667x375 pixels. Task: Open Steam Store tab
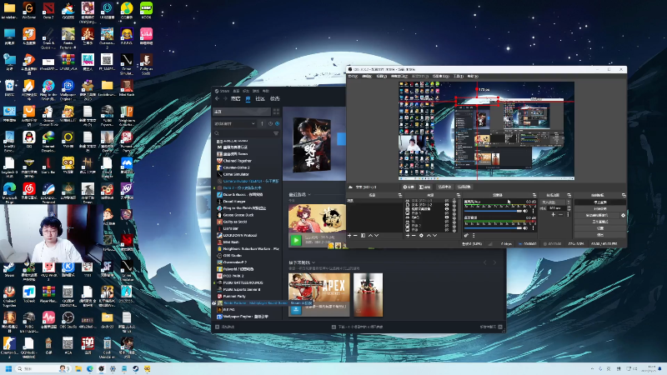pos(235,98)
